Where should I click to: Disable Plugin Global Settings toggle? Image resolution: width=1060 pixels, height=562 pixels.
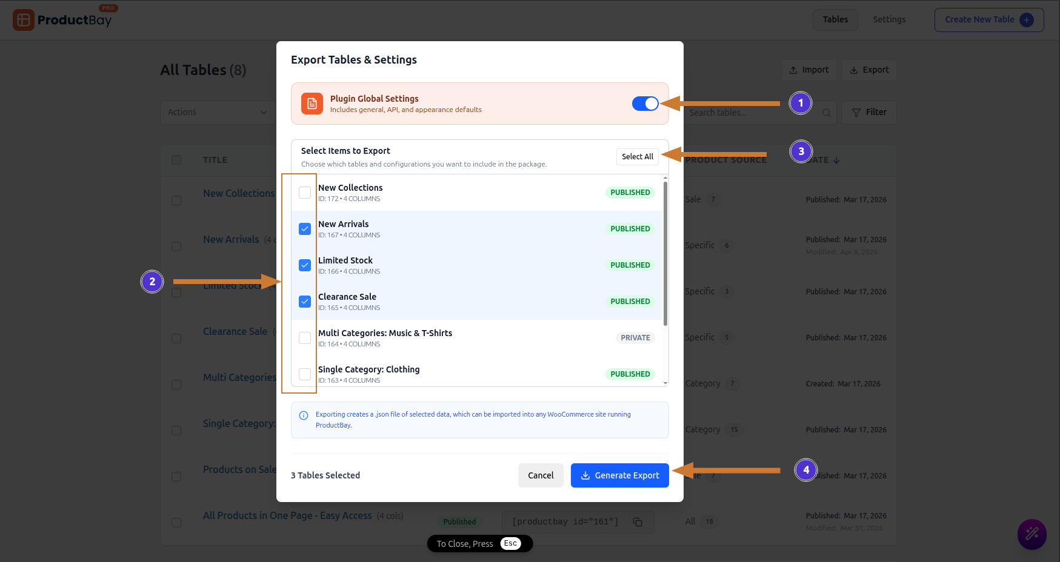click(x=645, y=104)
